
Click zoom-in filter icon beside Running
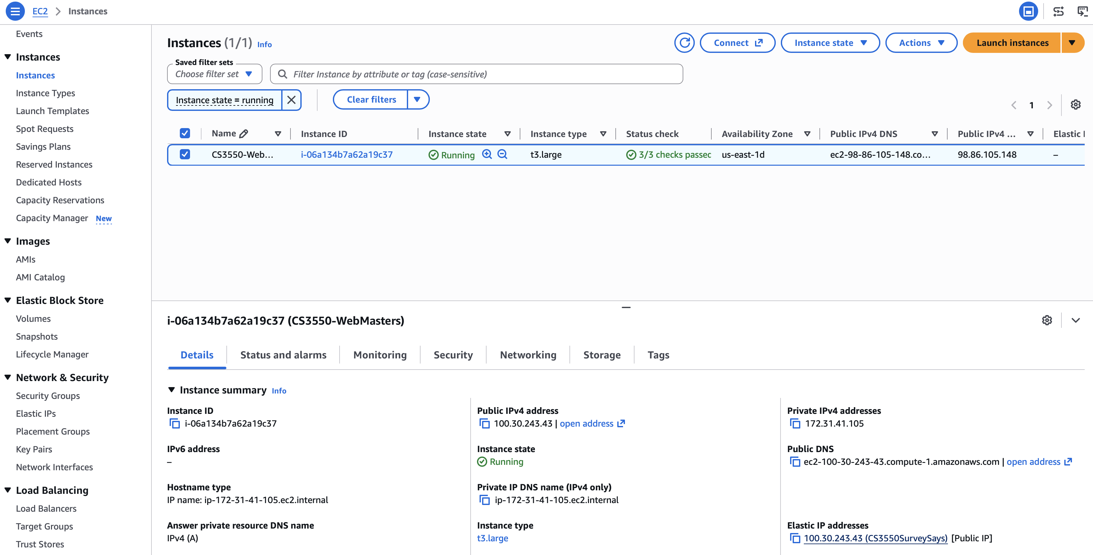[487, 154]
